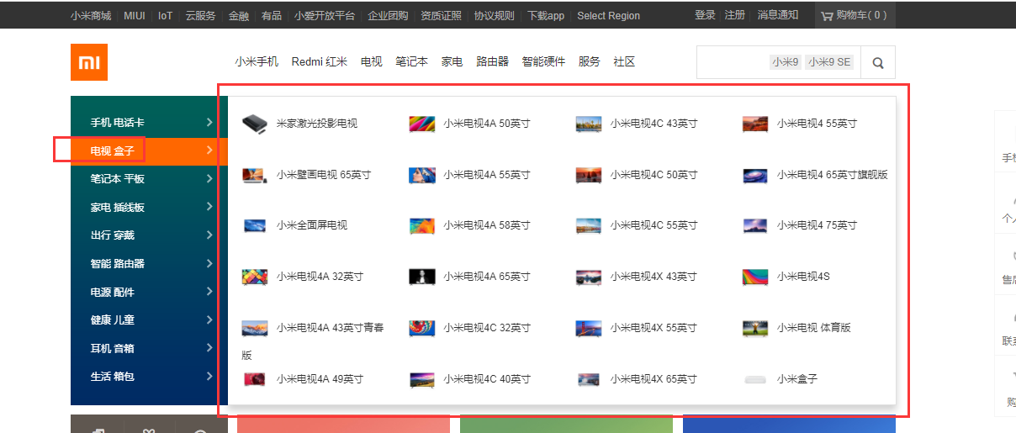Expand 手机 电话卡 category arrow
This screenshot has width=1016, height=433.
click(x=209, y=123)
